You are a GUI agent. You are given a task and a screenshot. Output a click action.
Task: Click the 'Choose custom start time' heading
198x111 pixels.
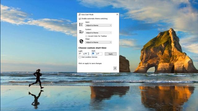(93, 48)
